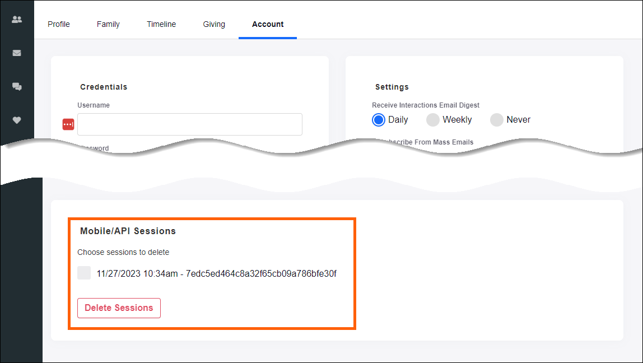Check the 11/27/2023 10:34am session checkbox
This screenshot has width=643, height=363.
point(84,273)
